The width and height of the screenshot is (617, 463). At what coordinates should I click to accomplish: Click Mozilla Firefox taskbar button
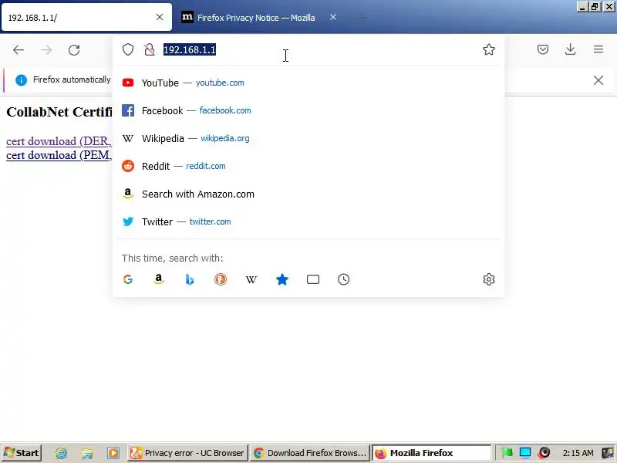[x=432, y=453]
